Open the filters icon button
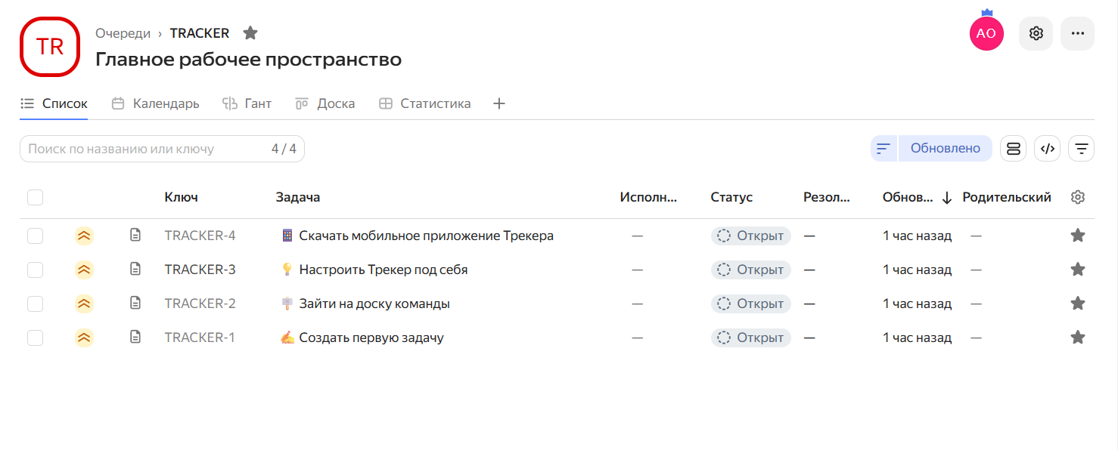 point(1081,149)
